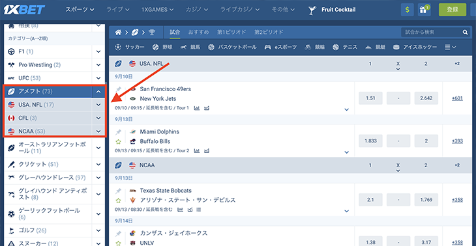The image size is (476, 246).
Task: Switch to the 第1ピリオド tab
Action: pyautogui.click(x=231, y=32)
